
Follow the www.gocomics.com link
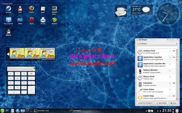coord(48,60)
